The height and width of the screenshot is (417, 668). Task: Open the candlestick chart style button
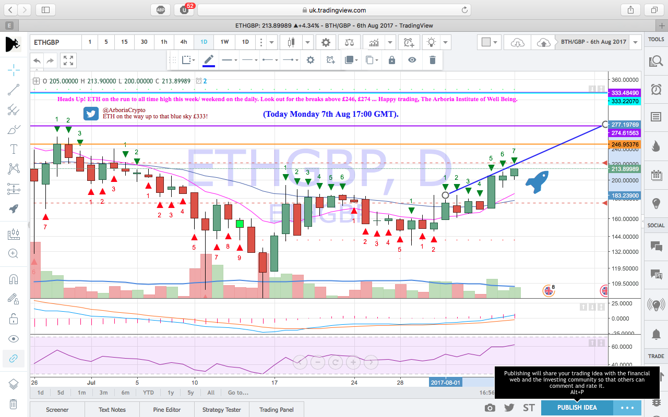tap(291, 42)
